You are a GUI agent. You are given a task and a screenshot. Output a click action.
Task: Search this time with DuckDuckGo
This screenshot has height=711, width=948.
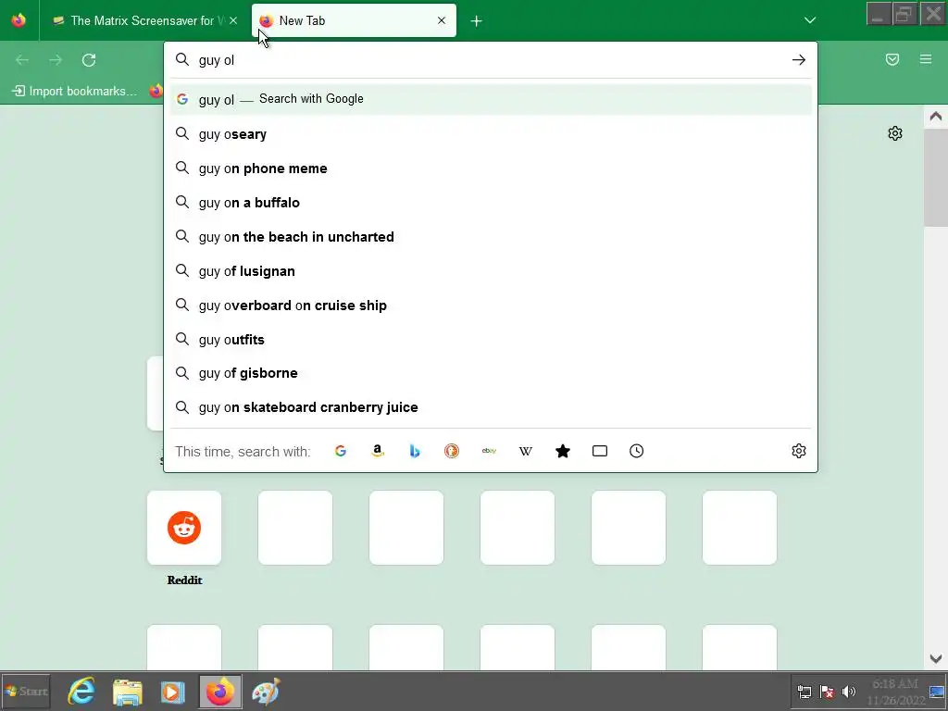pyautogui.click(x=452, y=451)
